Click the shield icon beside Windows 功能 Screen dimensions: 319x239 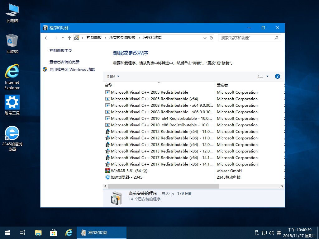point(45,69)
